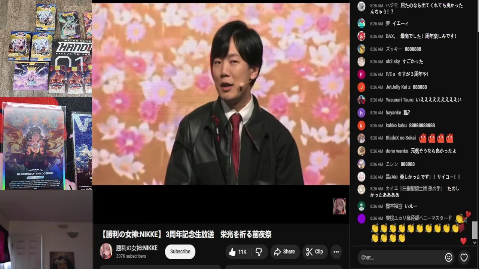Click the webcam feed overlay
The width and height of the screenshot is (479, 269).
[x=46, y=229]
